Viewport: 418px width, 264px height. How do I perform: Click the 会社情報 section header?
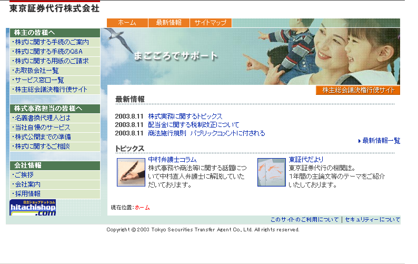click(55, 165)
